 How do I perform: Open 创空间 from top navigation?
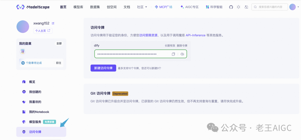[x=112, y=7]
